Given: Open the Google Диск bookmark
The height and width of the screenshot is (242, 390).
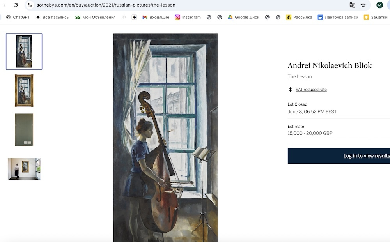Looking at the screenshot, I should click(243, 17).
